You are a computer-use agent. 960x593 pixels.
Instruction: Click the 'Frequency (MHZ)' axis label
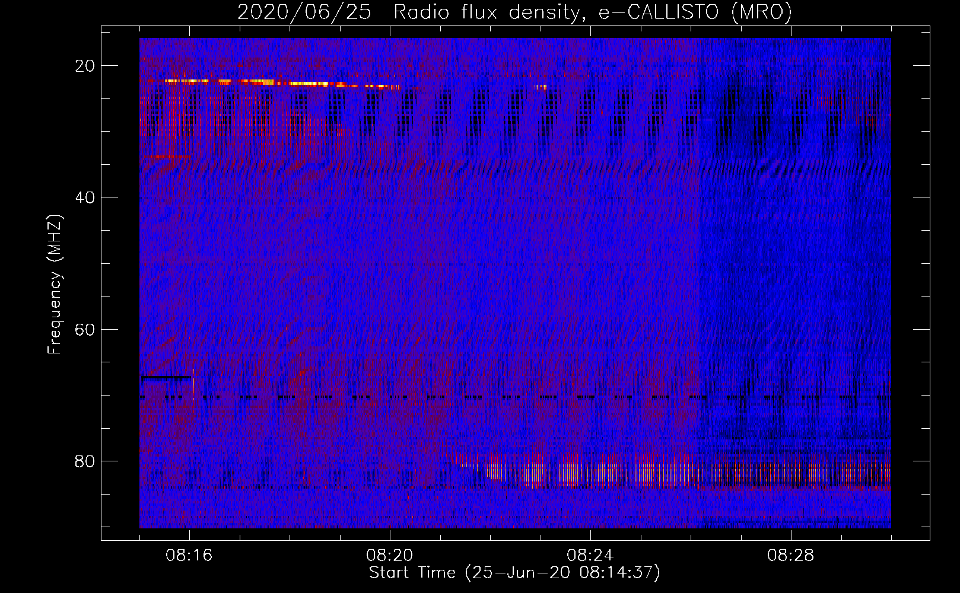pos(55,285)
